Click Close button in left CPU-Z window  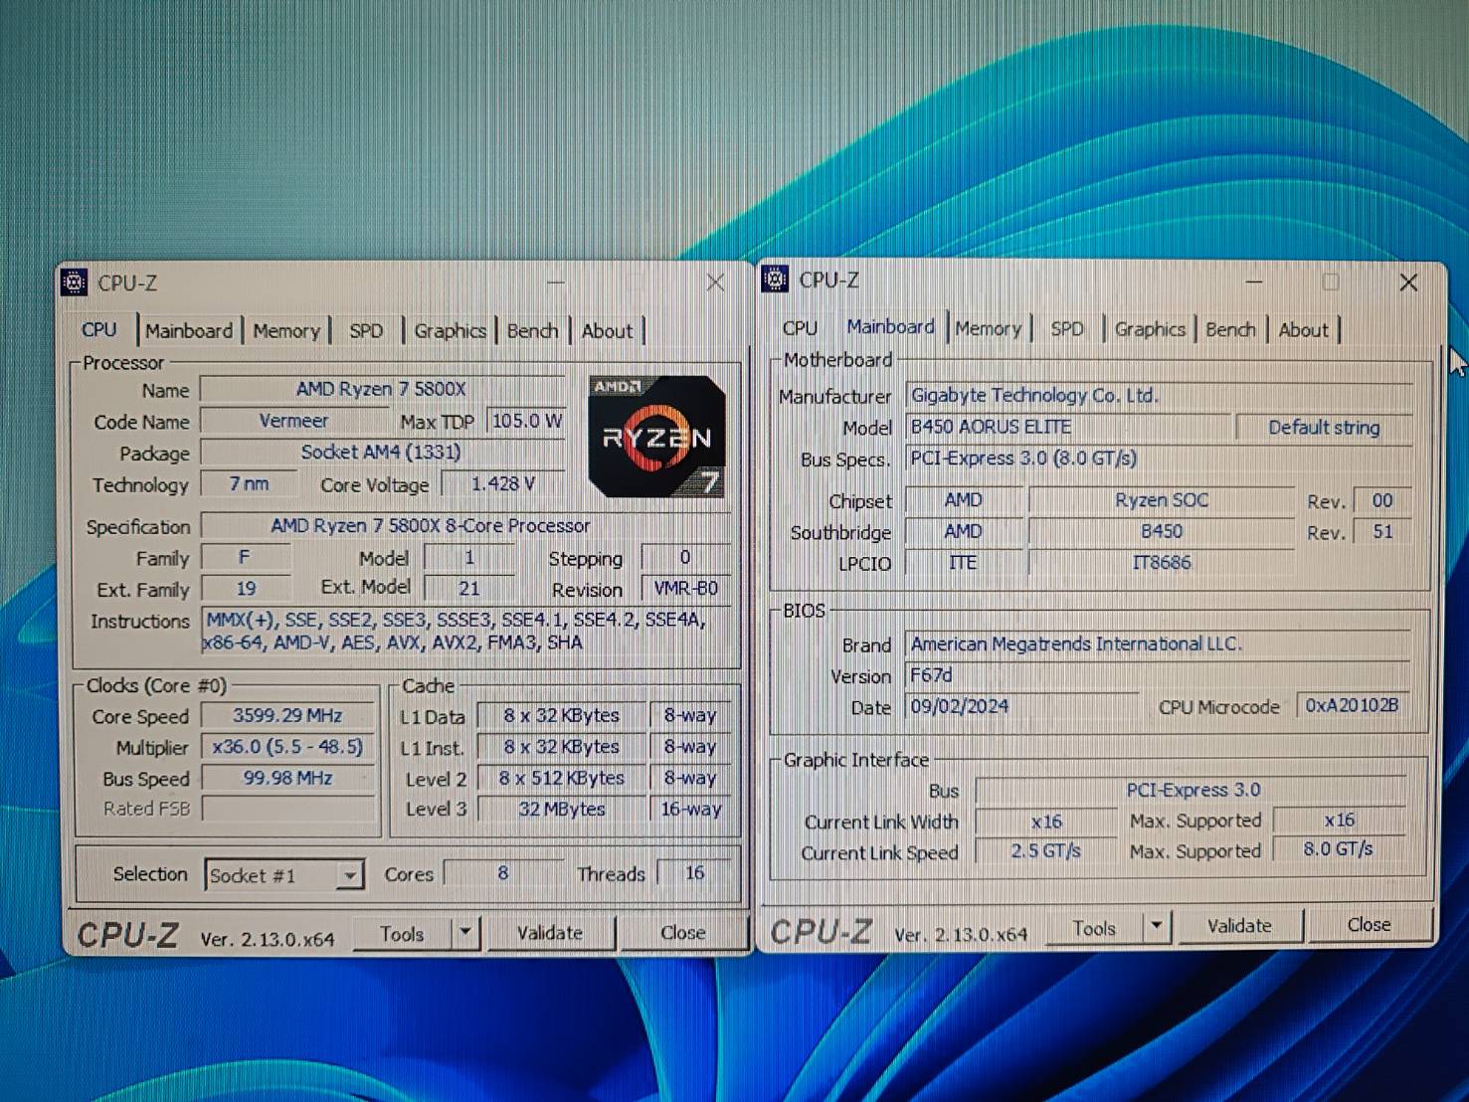tap(683, 933)
